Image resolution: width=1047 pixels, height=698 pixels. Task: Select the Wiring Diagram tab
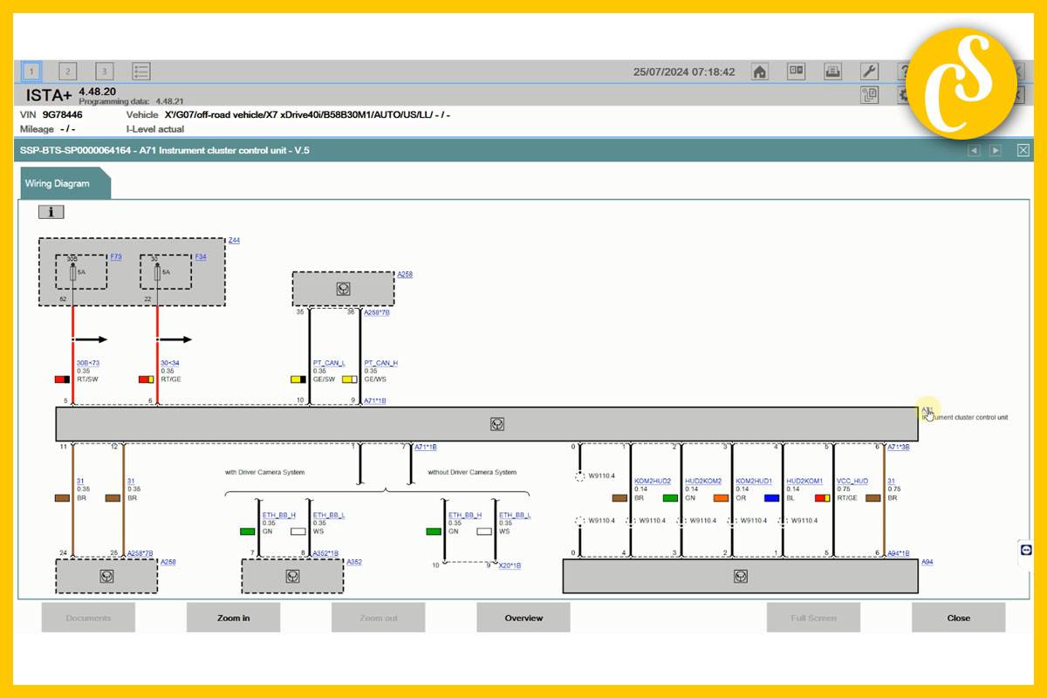pyautogui.click(x=58, y=184)
